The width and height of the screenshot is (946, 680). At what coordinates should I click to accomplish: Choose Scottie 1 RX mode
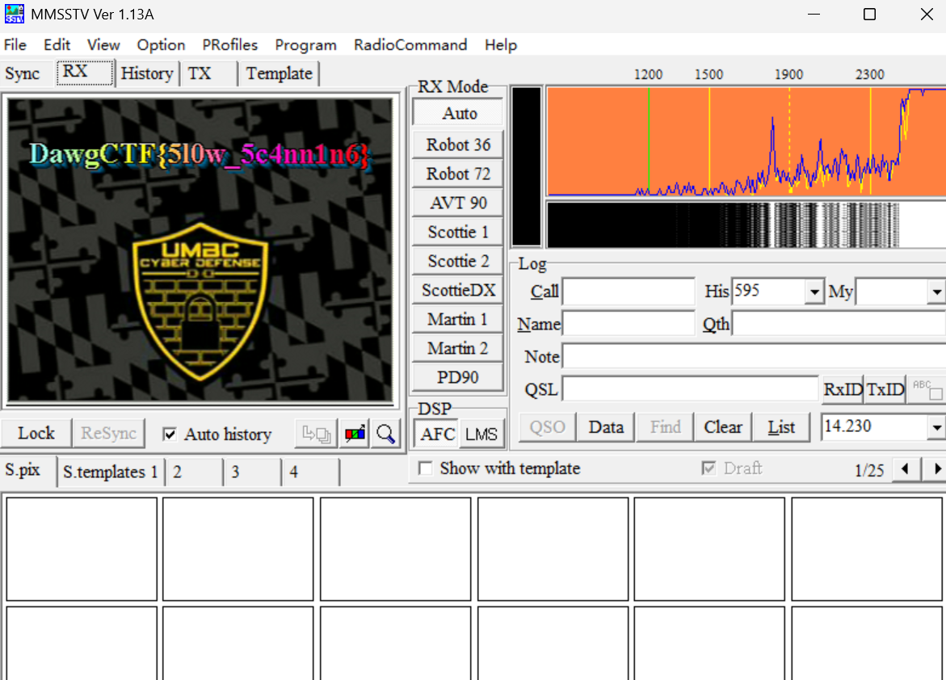click(x=458, y=232)
